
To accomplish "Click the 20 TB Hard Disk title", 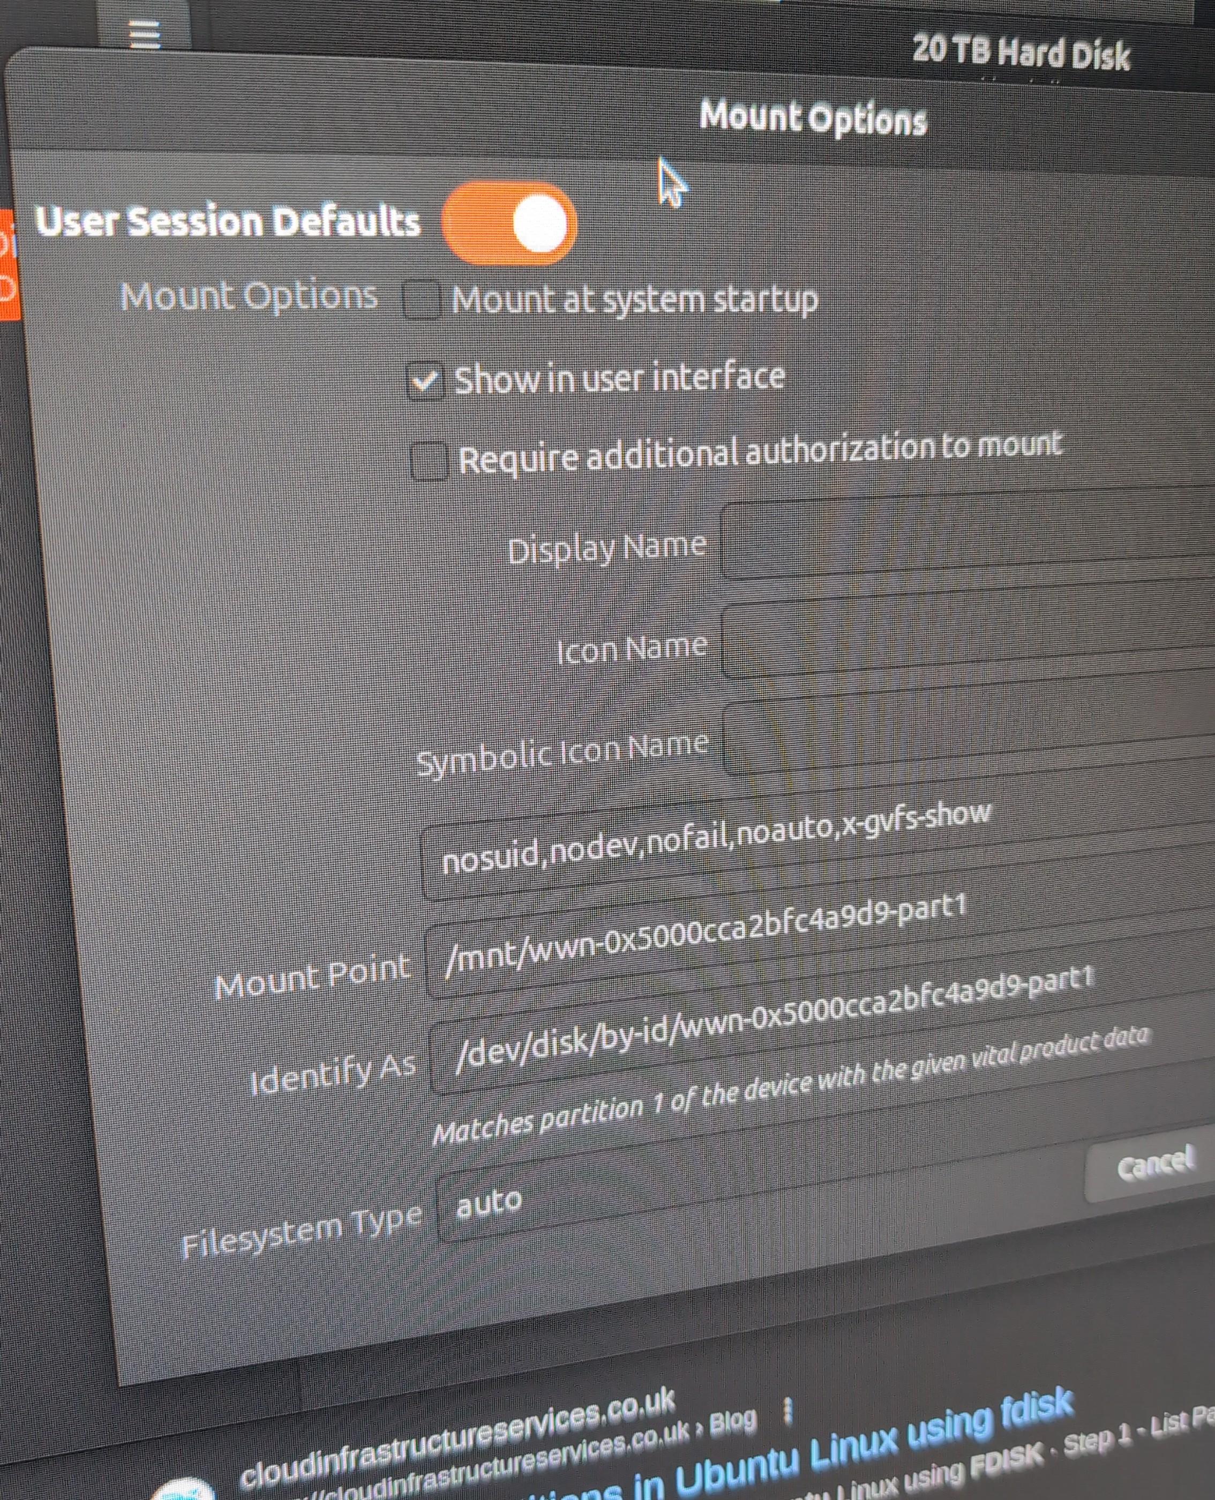I will pyautogui.click(x=1021, y=52).
